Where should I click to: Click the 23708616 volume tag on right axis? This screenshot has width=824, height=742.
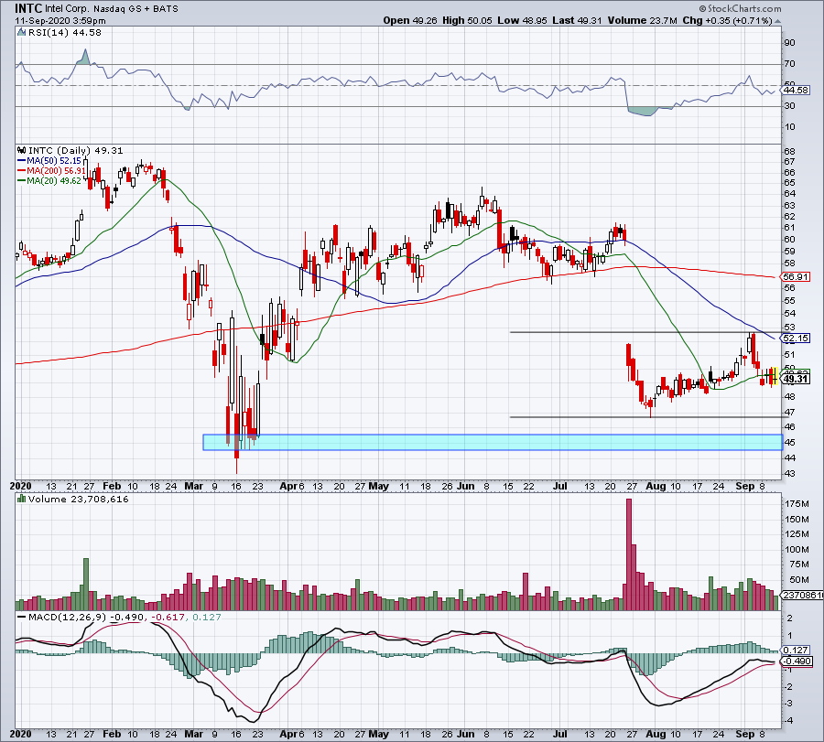[x=802, y=595]
